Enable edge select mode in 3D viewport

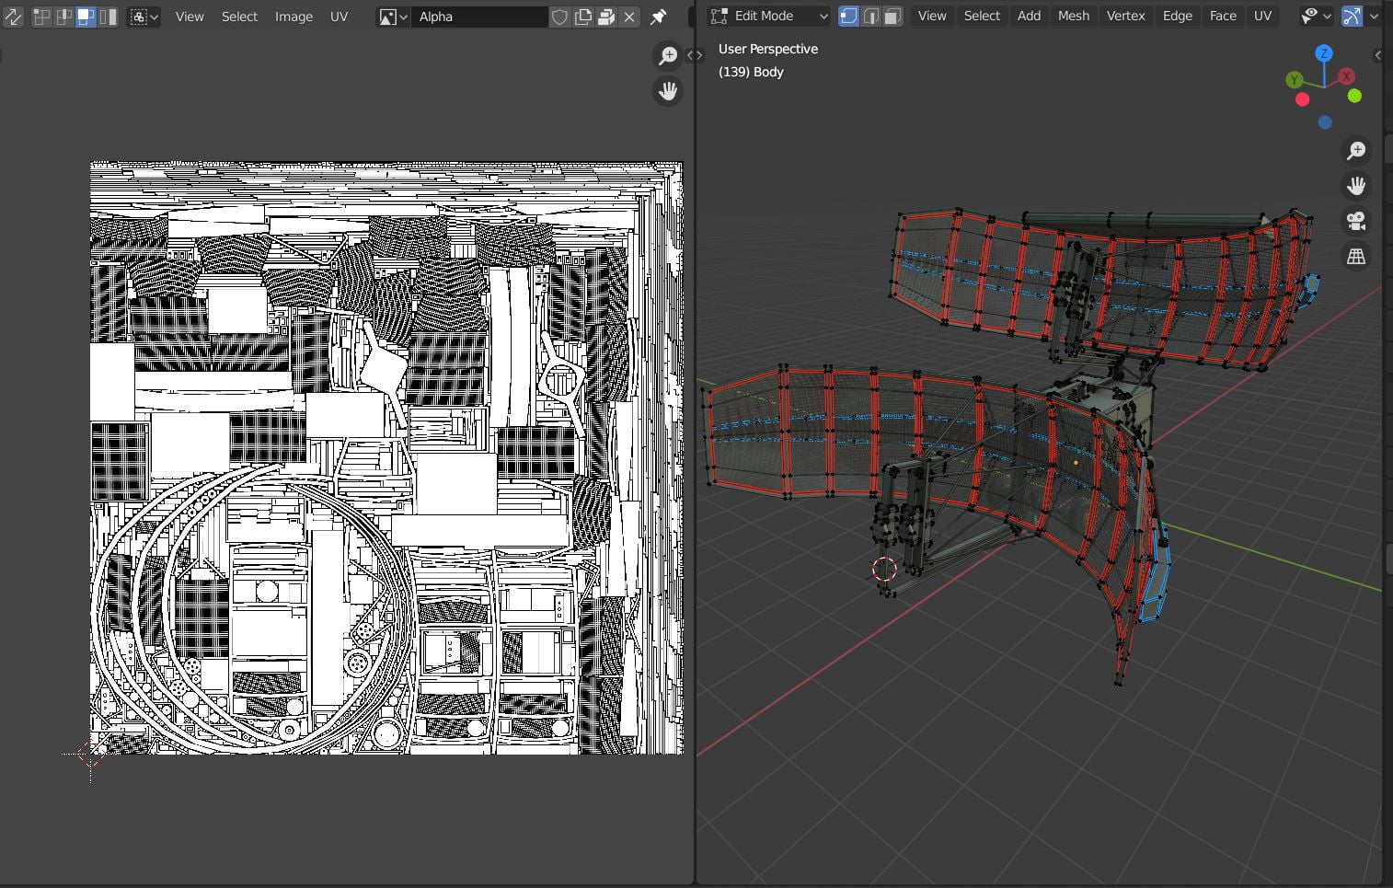(870, 16)
